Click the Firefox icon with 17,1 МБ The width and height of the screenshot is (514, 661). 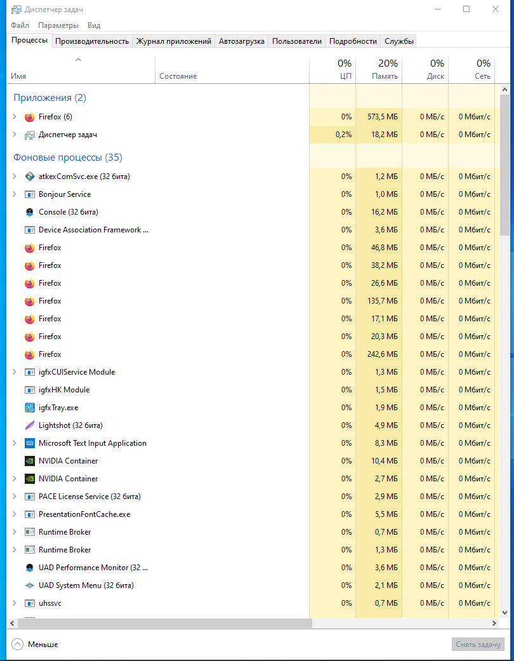tap(29, 319)
